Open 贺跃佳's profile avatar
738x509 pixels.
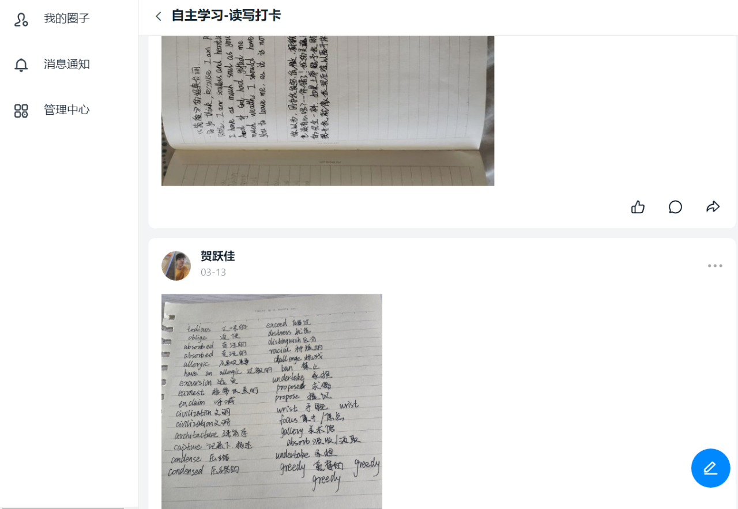[x=176, y=266]
